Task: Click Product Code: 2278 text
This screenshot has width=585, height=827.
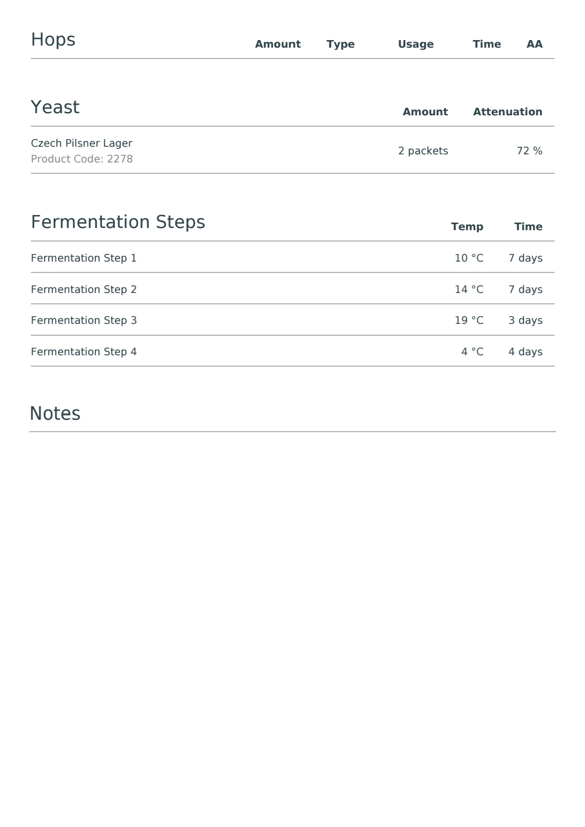Action: coord(82,159)
